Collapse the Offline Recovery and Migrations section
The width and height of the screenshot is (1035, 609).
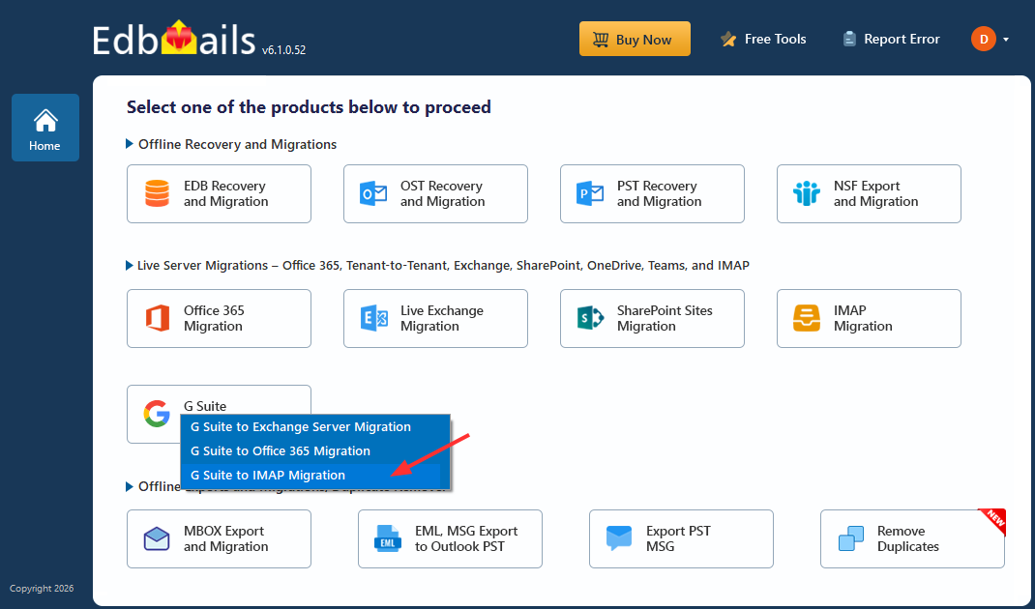131,144
